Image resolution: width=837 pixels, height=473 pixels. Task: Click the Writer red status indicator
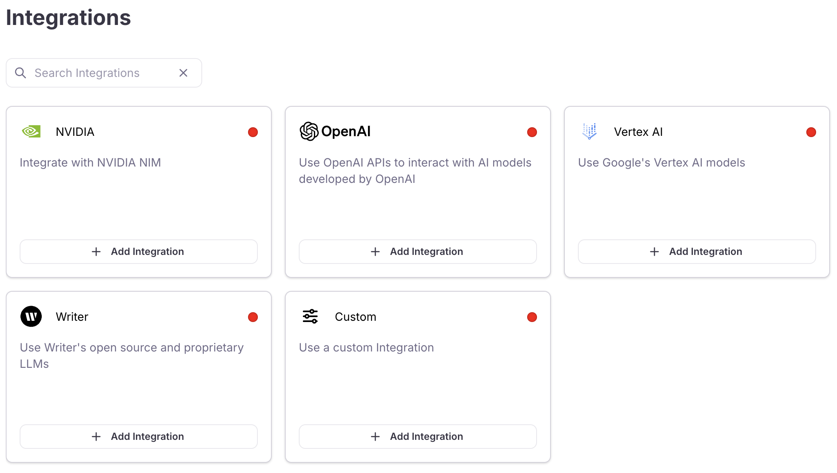tap(253, 317)
